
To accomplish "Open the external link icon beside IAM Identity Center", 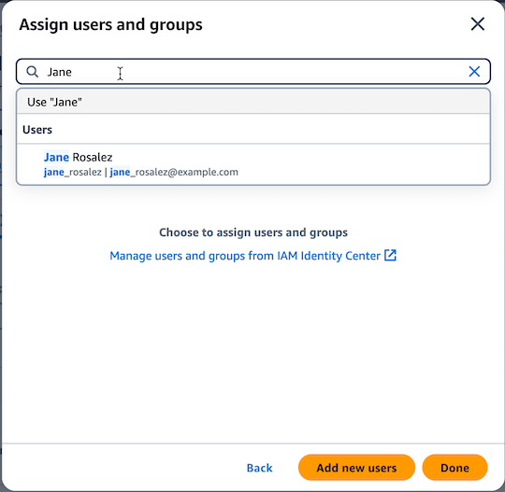I will [390, 255].
